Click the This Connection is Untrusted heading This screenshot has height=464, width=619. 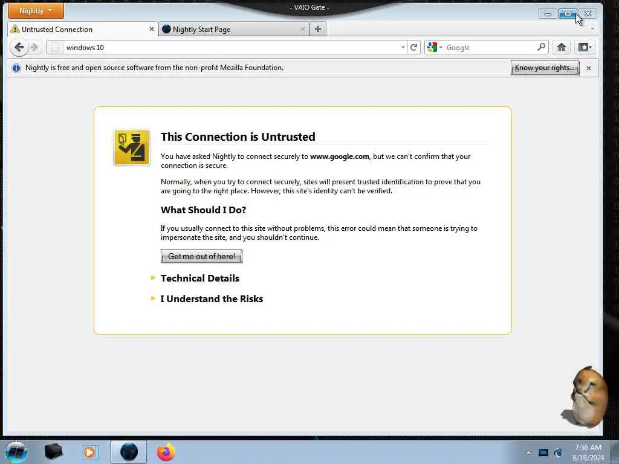coord(238,137)
